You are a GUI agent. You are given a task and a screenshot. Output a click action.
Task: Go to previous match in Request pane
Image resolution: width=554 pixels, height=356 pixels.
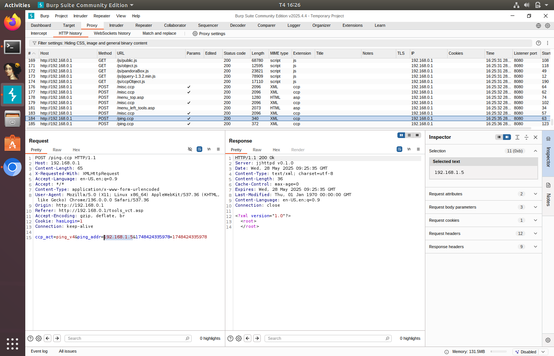[x=48, y=338]
